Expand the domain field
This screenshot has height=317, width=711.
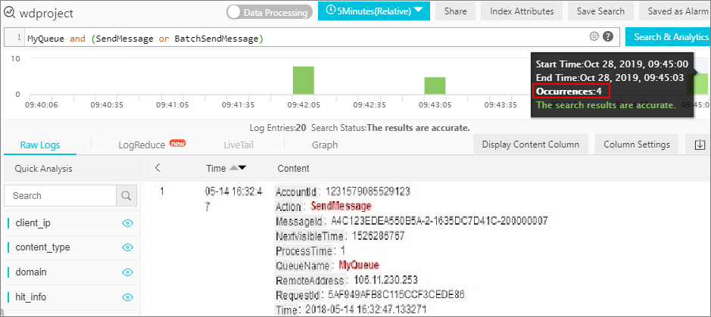tap(31, 272)
